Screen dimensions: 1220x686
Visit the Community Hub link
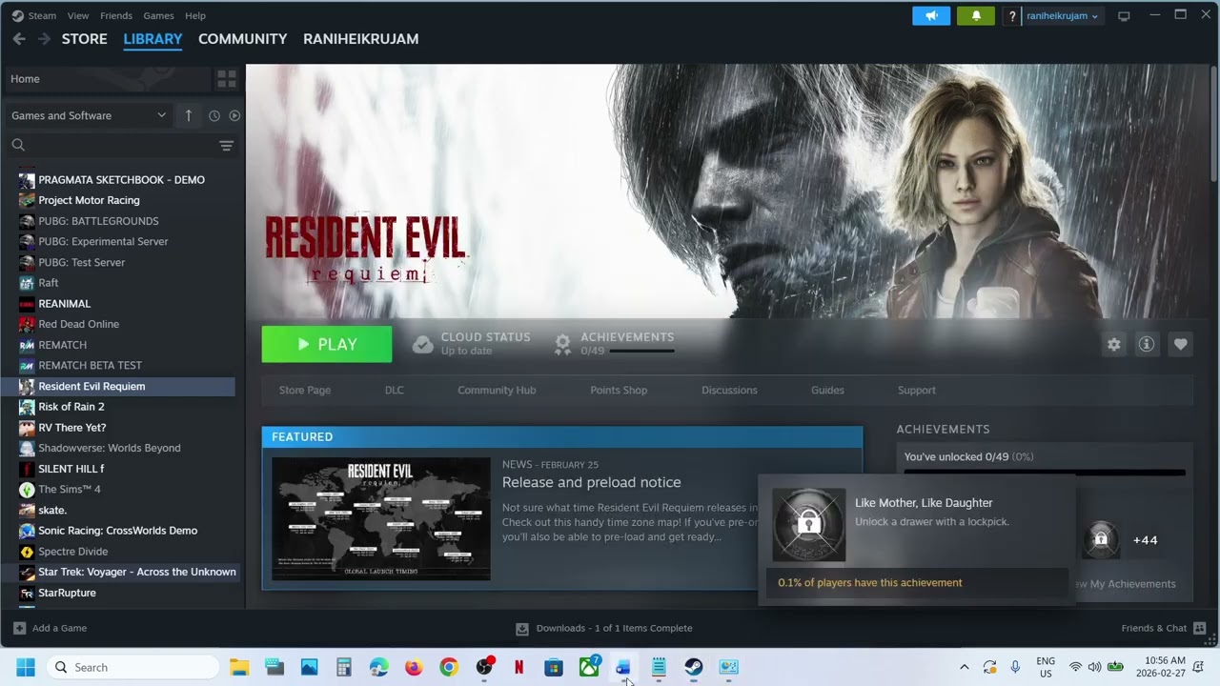tap(497, 391)
